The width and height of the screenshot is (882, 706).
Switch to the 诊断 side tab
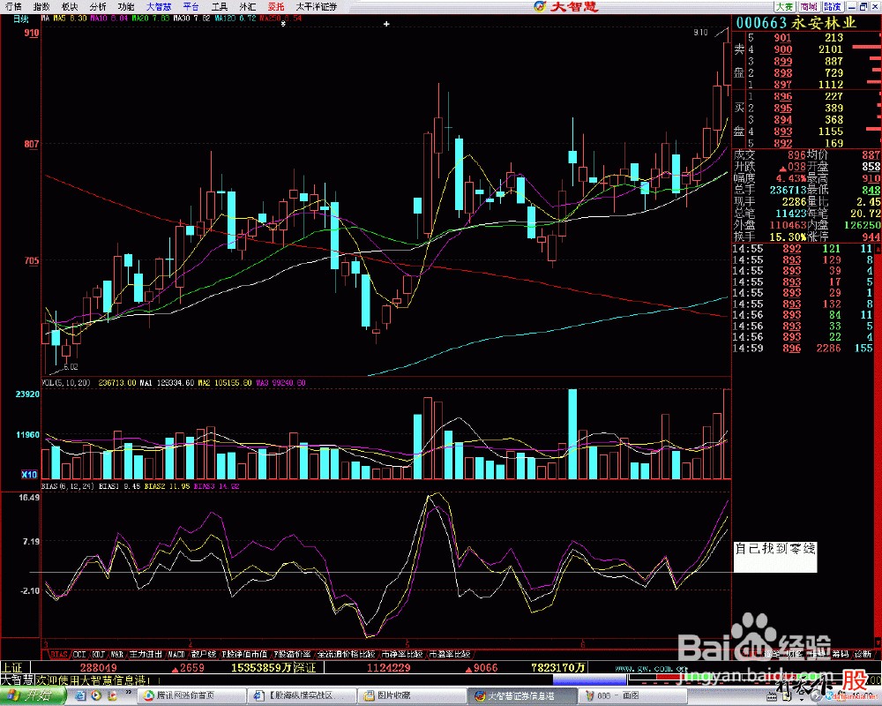coord(863,654)
